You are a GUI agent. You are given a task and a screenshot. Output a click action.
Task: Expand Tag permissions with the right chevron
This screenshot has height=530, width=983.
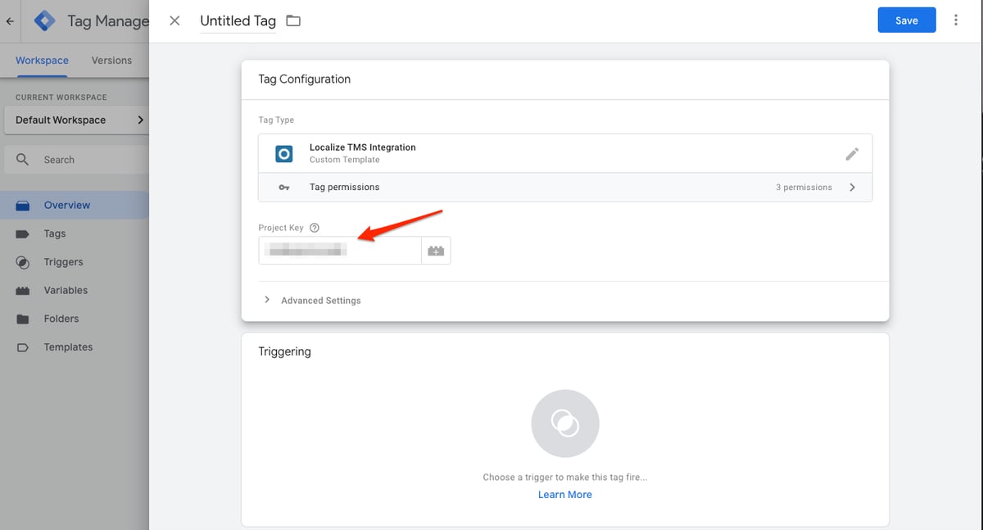coord(853,188)
